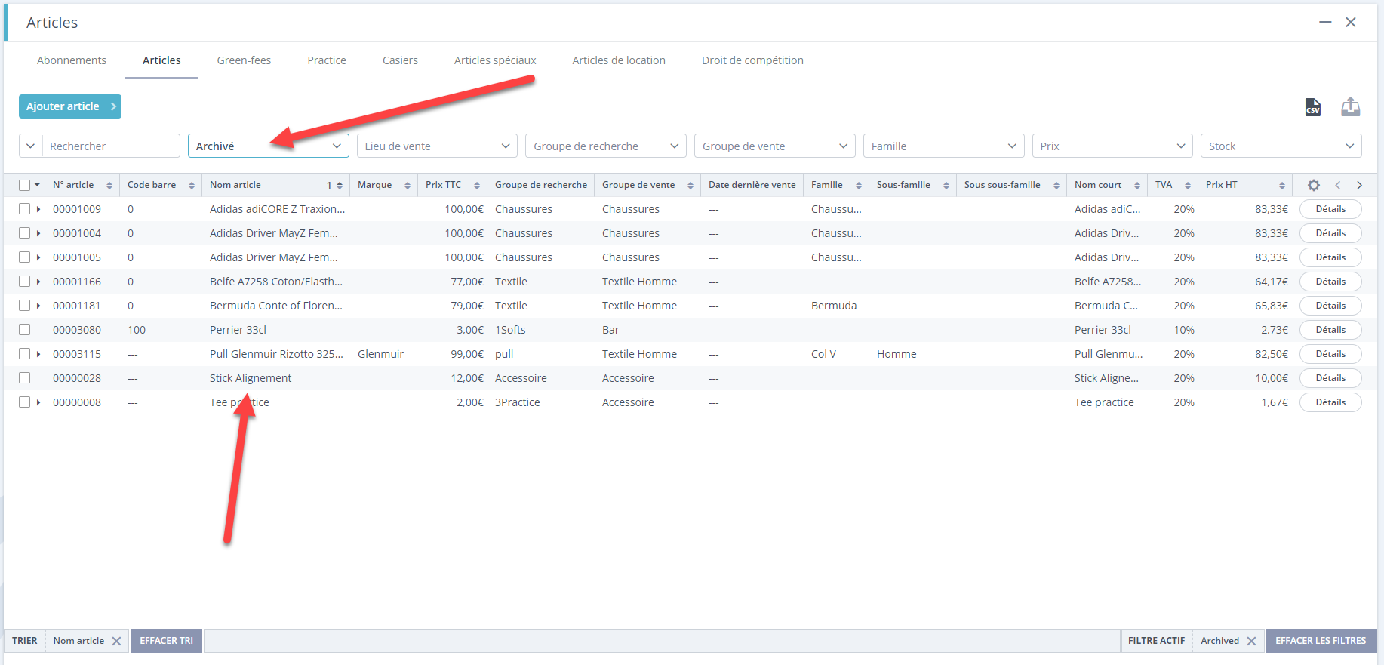Sort by N° article column arrows

(109, 186)
